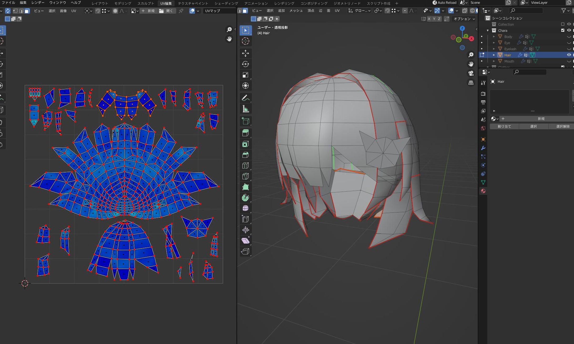
Task: Select the Measure tool
Action: point(245,109)
